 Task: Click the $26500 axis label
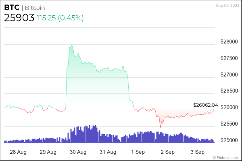click(229, 91)
